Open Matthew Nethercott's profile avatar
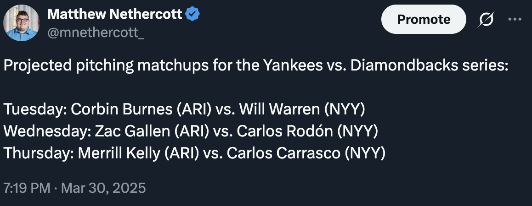 click(22, 23)
